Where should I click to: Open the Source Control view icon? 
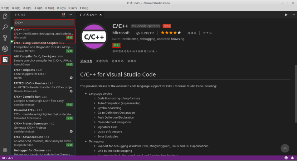tap(5, 38)
